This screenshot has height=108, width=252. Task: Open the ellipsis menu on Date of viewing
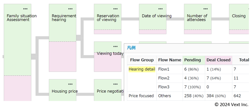(160, 9)
